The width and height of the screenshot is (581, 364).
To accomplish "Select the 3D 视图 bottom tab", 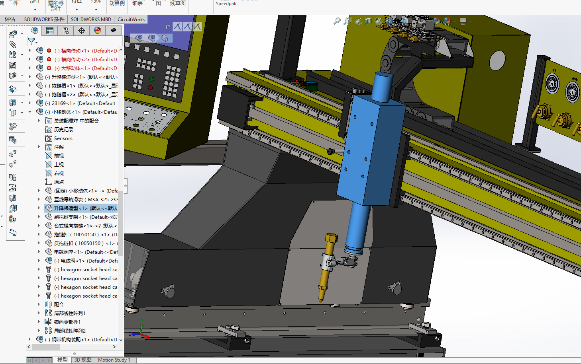I will (83, 360).
